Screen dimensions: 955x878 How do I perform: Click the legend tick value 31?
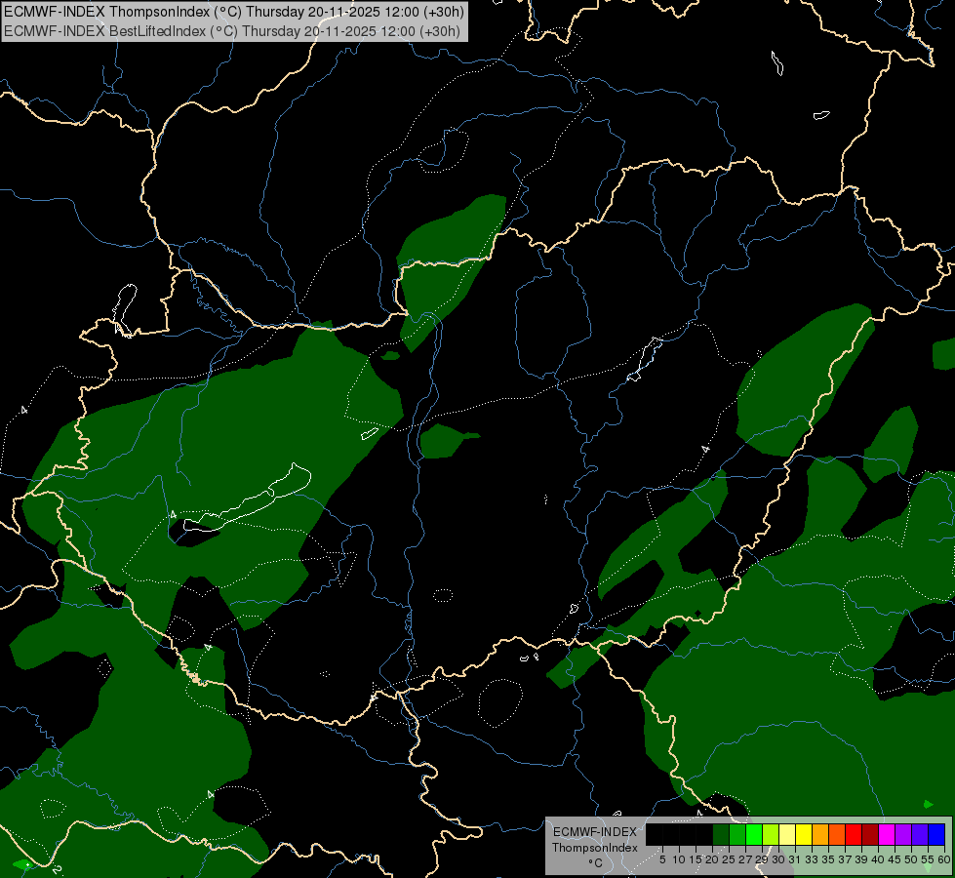[795, 859]
